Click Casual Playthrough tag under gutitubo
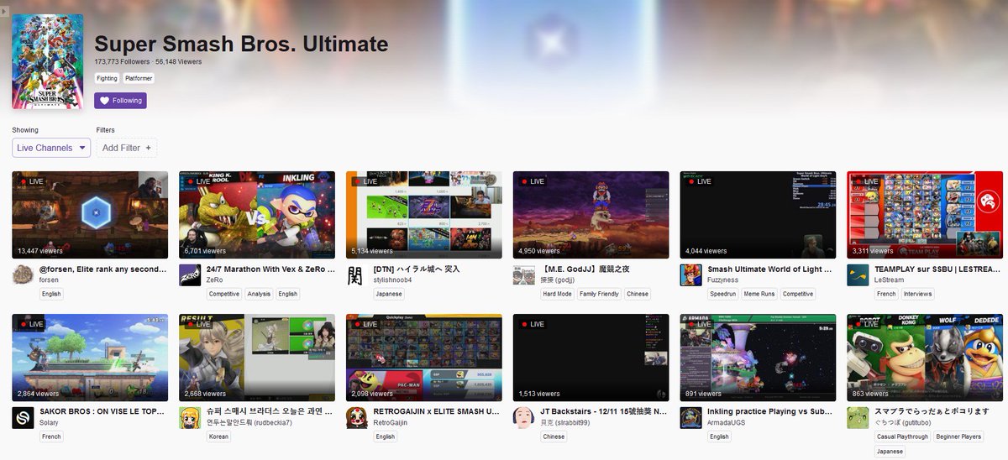 (x=903, y=436)
